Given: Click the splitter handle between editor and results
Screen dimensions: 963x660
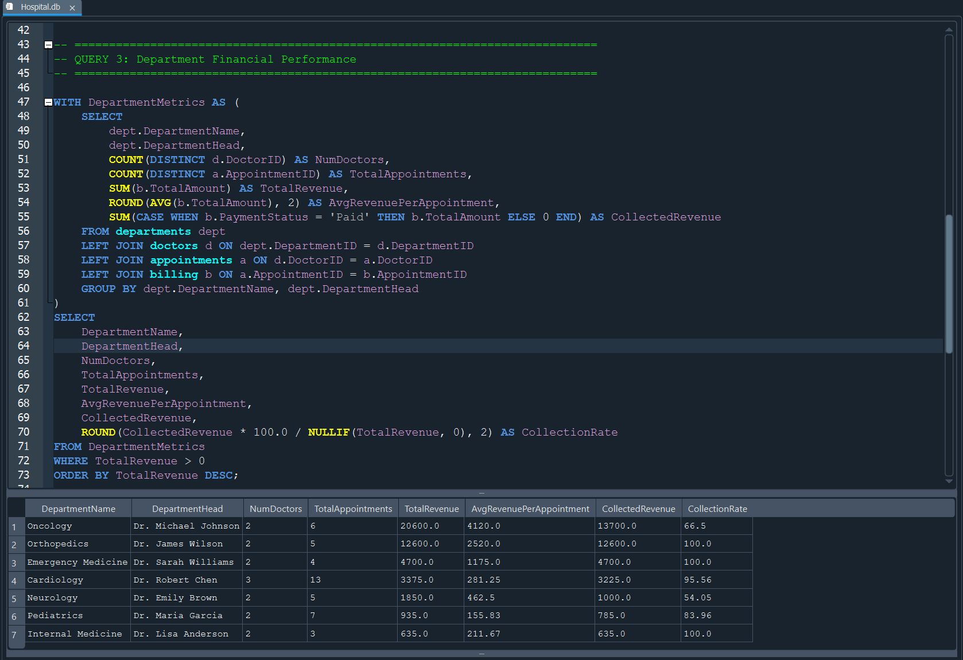Looking at the screenshot, I should pyautogui.click(x=482, y=492).
